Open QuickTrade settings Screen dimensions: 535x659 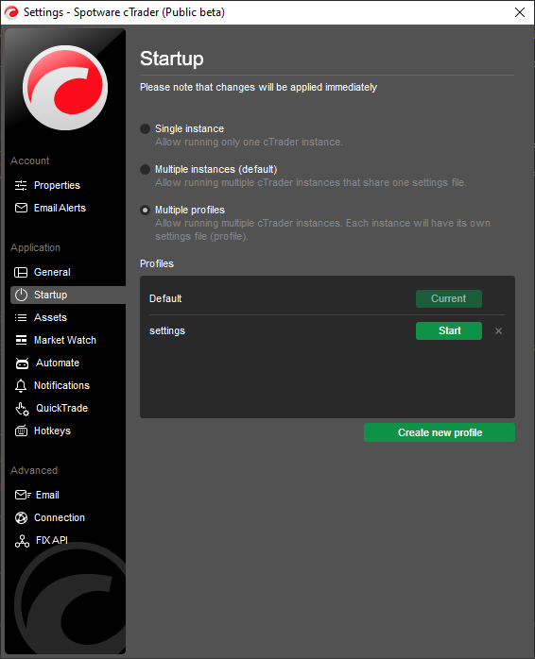(x=61, y=409)
